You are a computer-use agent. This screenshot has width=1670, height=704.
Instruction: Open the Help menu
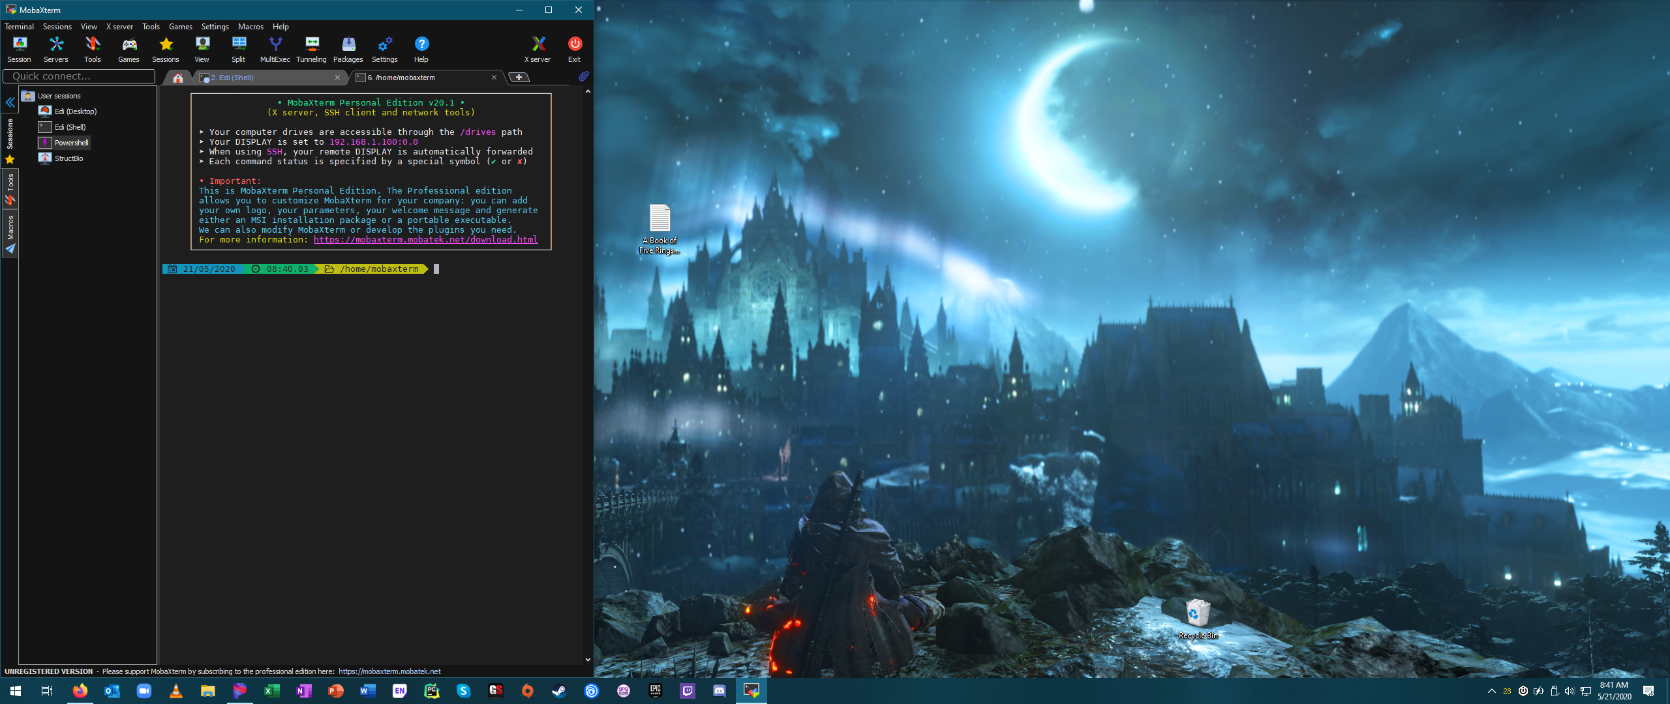[x=281, y=27]
